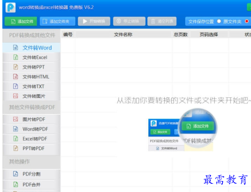Open 图片转PDF conversion mode

(31, 119)
